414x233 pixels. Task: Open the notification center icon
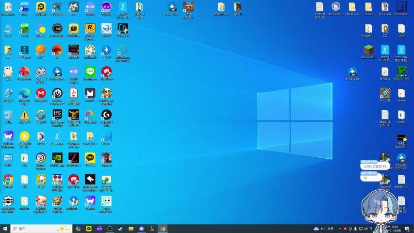pos(408,228)
